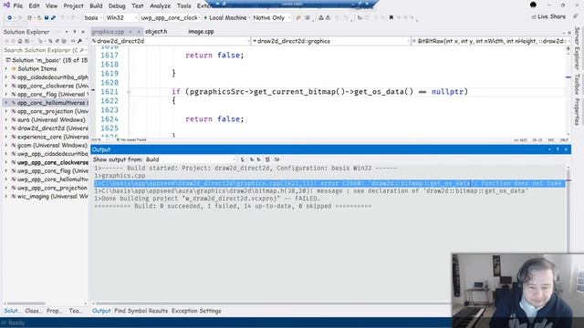Select the bottom Output tab

pyautogui.click(x=101, y=311)
